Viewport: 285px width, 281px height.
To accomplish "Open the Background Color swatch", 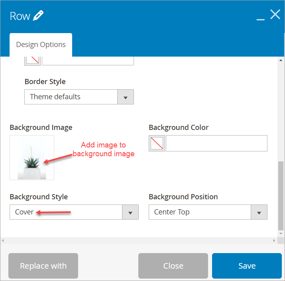I will click(157, 143).
